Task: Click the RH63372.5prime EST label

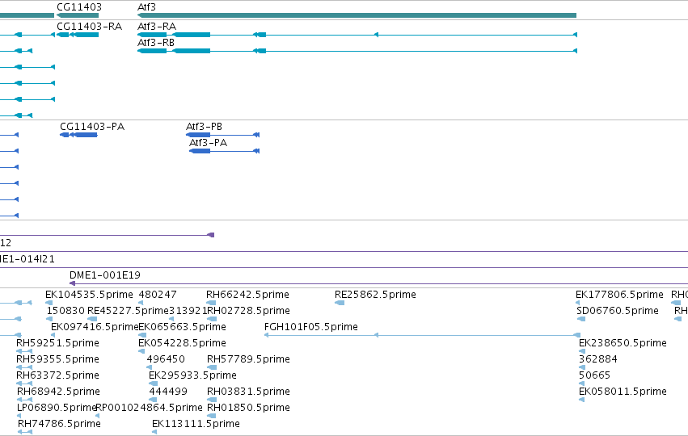Action: (58, 375)
